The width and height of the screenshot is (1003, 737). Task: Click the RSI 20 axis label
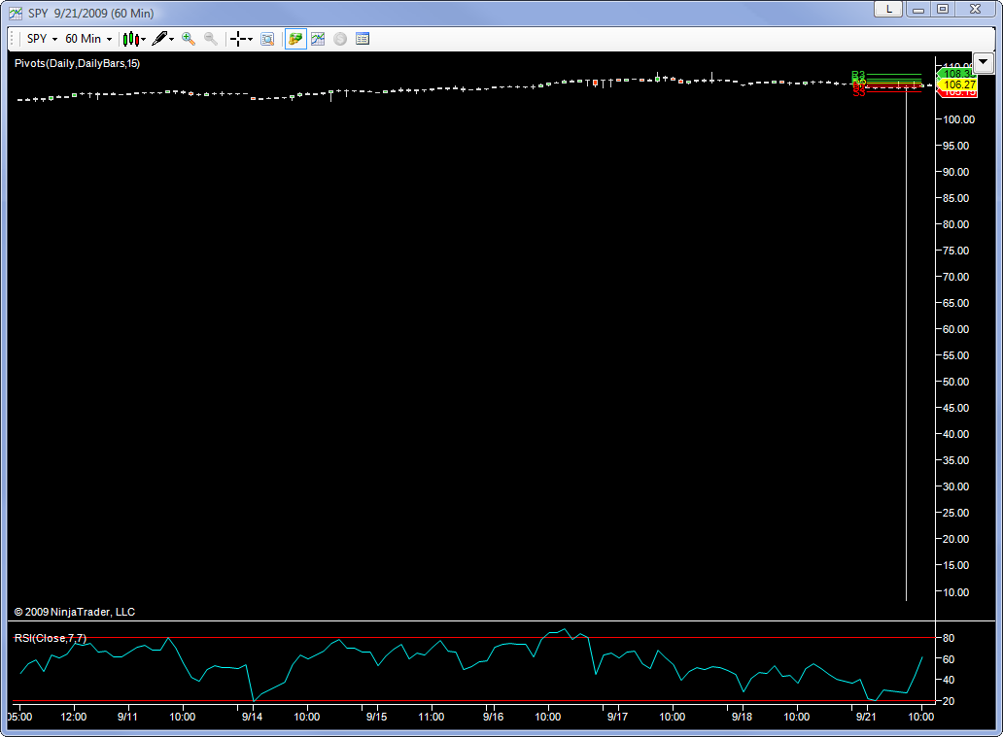coord(949,701)
